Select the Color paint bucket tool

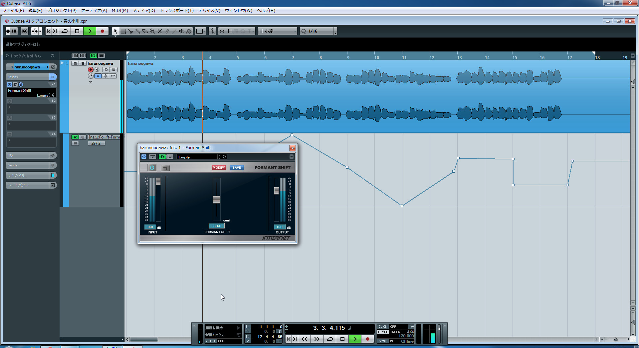point(189,31)
